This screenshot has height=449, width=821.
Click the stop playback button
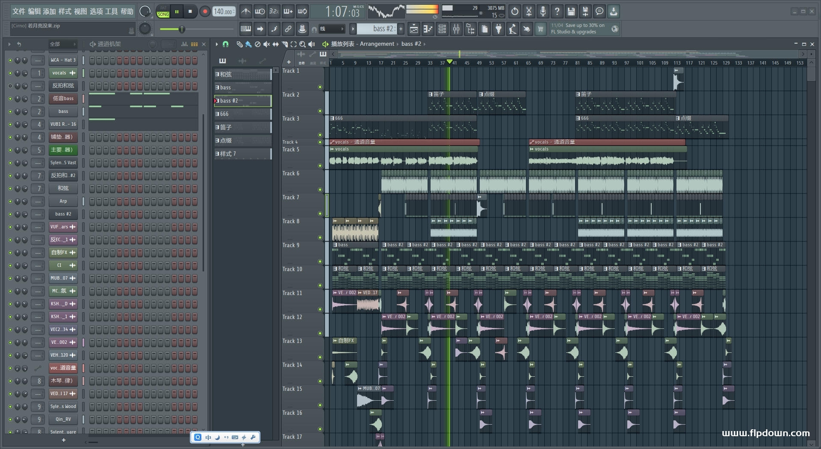click(x=190, y=12)
